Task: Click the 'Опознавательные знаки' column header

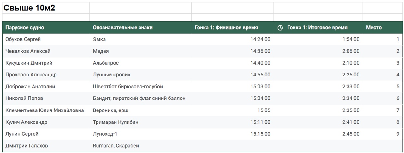Action: (x=122, y=28)
